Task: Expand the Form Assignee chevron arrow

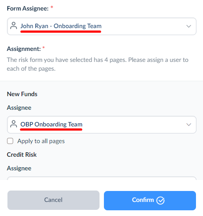Action: click(x=189, y=26)
